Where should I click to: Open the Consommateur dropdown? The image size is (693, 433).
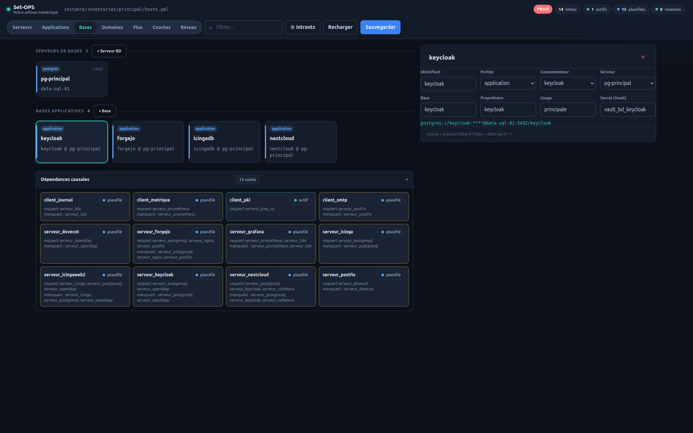(x=568, y=83)
